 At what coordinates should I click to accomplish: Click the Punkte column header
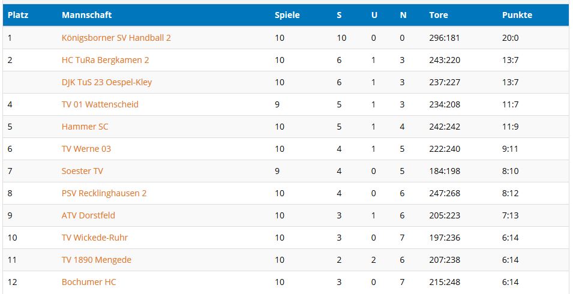coord(517,16)
